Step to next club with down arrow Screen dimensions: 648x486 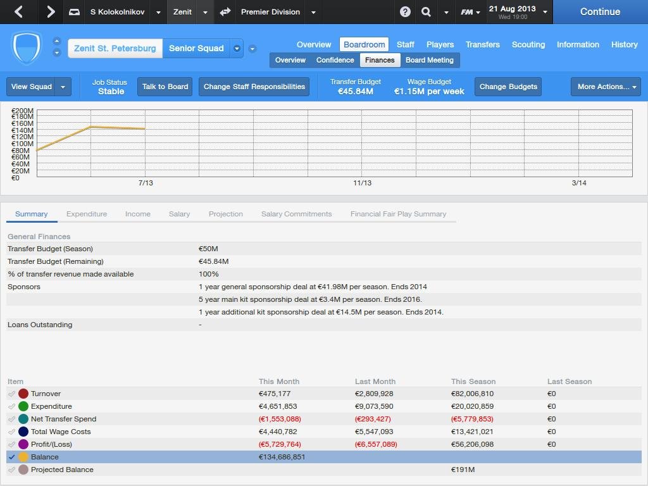point(57,53)
